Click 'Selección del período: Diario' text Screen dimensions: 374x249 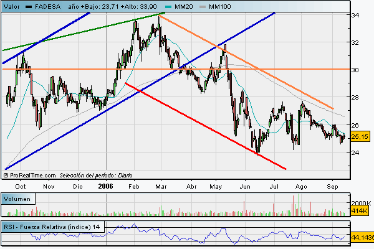(x=96, y=176)
